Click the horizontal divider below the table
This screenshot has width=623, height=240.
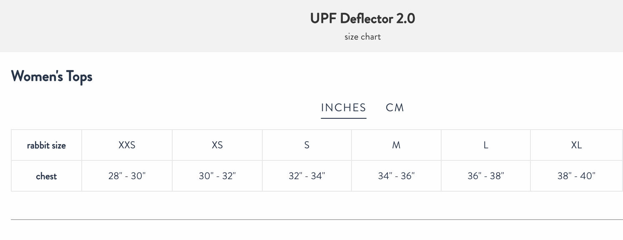(317, 219)
